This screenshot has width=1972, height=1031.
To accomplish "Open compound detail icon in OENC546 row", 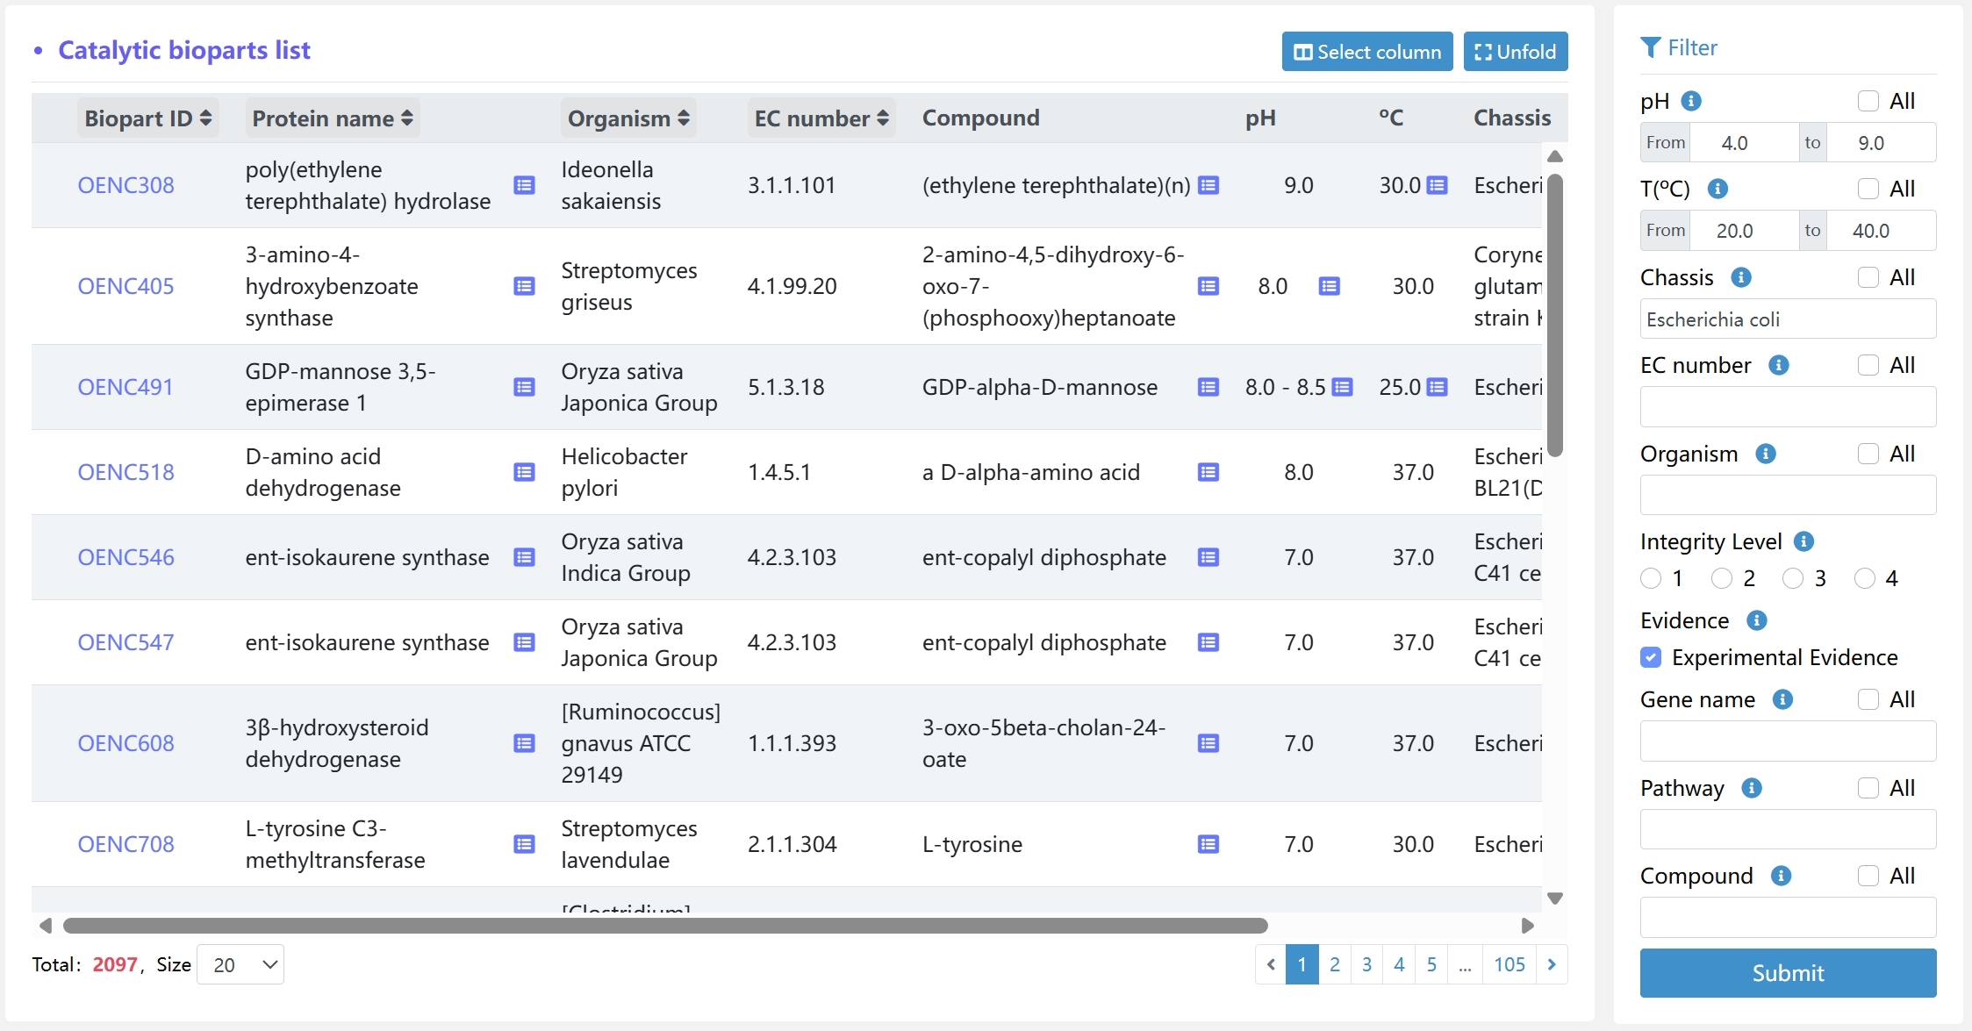I will point(1208,557).
